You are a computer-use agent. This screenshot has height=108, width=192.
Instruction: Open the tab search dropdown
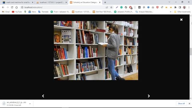click(x=169, y=2)
